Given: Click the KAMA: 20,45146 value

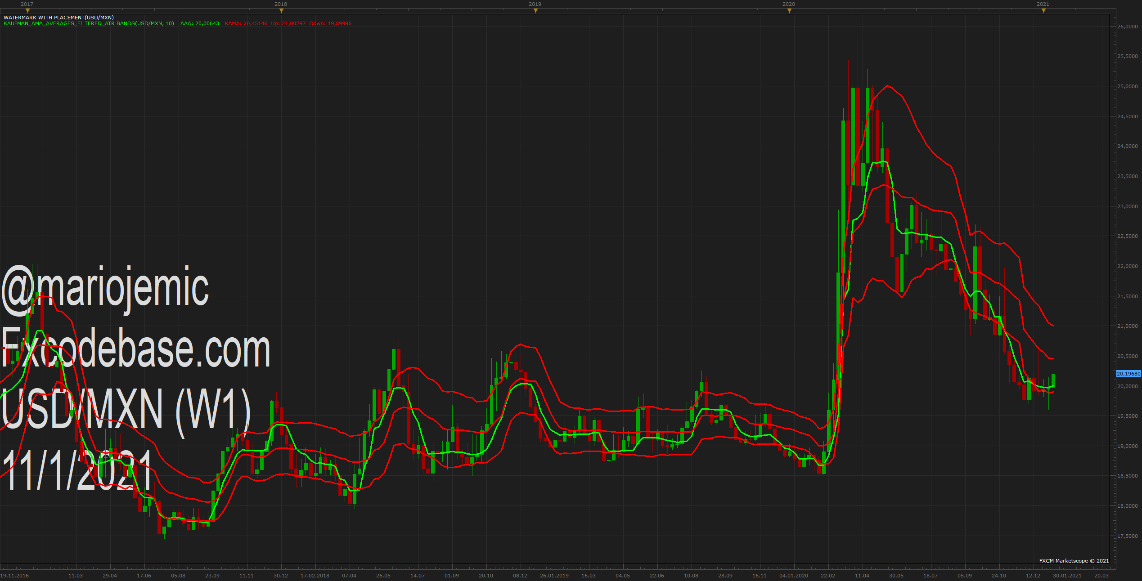Looking at the screenshot, I should (x=246, y=23).
